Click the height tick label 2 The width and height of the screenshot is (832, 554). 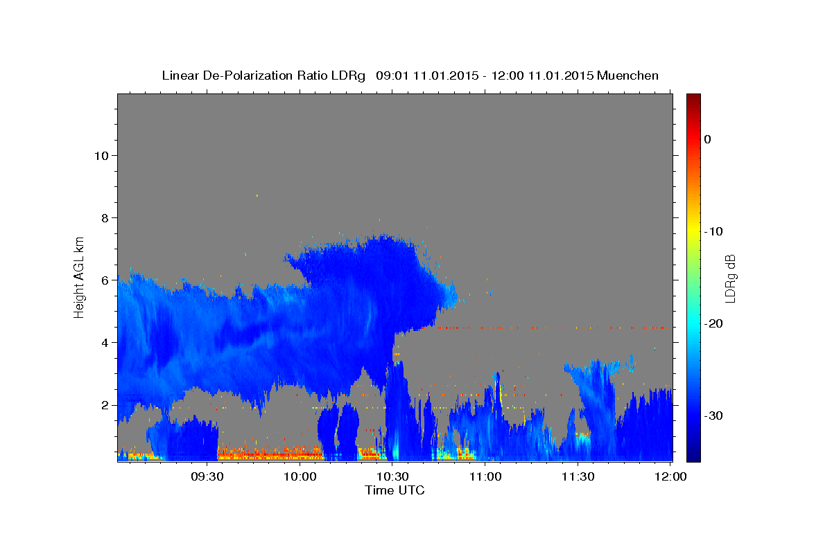point(104,404)
